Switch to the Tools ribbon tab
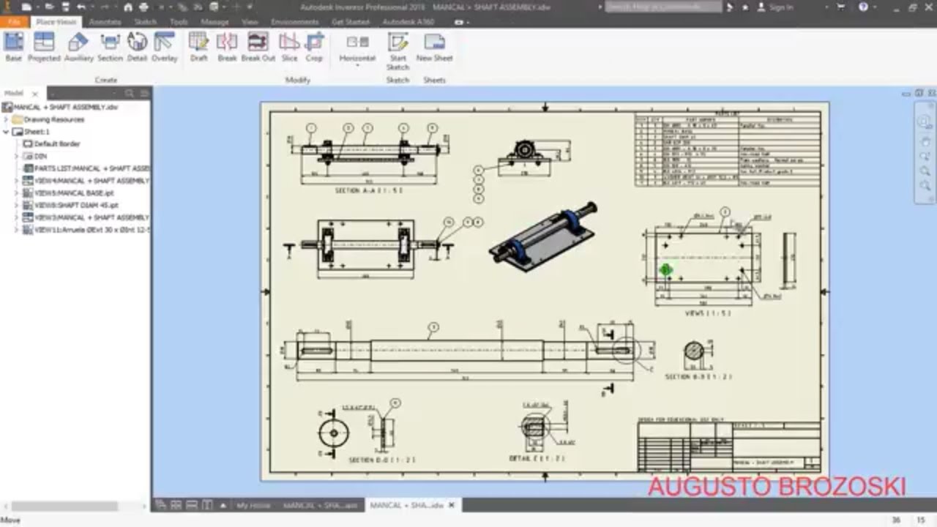The height and width of the screenshot is (527, 937). (x=179, y=22)
